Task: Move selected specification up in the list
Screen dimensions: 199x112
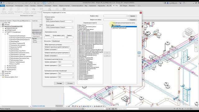Action: pos(139,53)
